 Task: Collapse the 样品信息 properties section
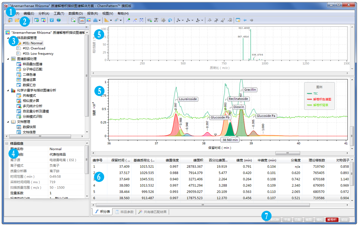[6, 143]
